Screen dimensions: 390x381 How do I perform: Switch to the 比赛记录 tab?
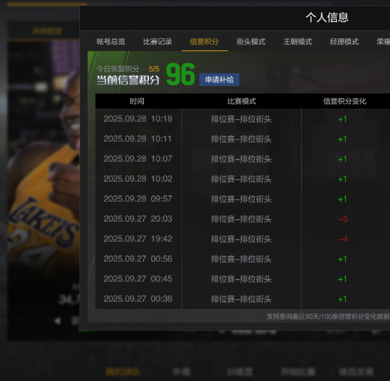pos(157,41)
